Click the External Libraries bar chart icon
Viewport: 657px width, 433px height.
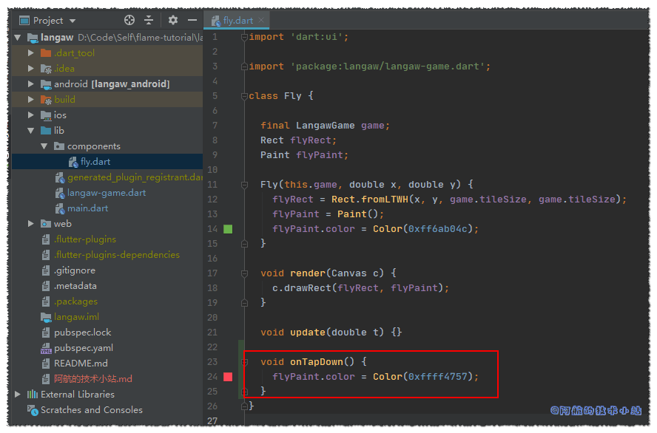pyautogui.click(x=33, y=395)
